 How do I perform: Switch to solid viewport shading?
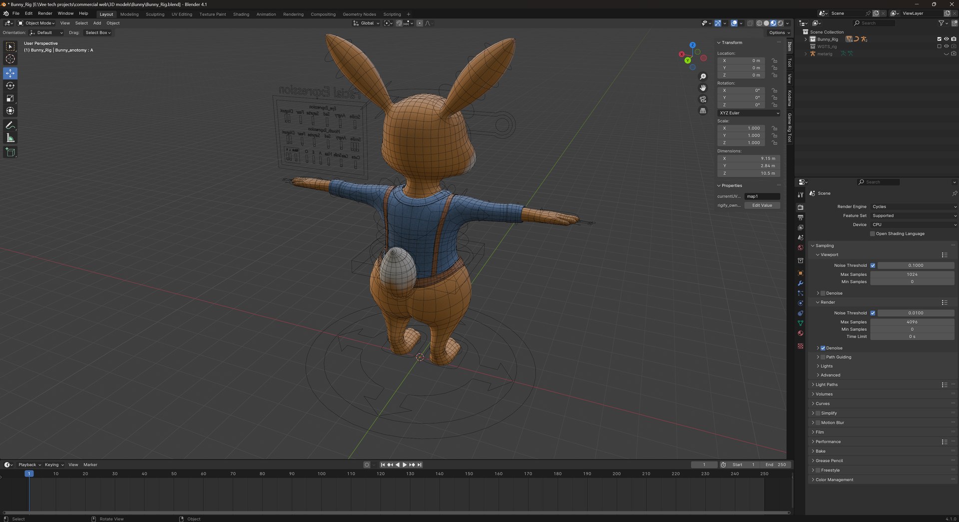[766, 23]
